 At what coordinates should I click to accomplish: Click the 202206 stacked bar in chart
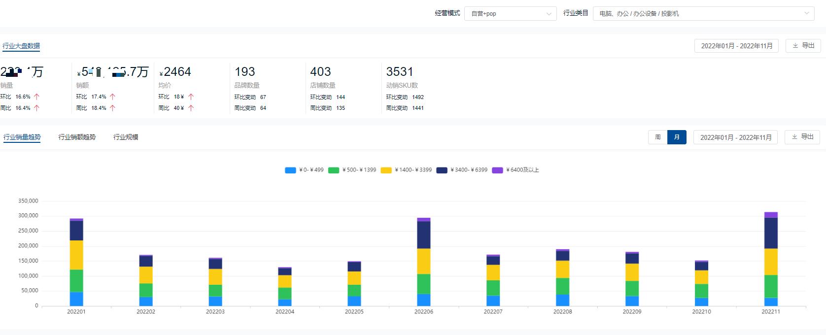pyautogui.click(x=423, y=261)
